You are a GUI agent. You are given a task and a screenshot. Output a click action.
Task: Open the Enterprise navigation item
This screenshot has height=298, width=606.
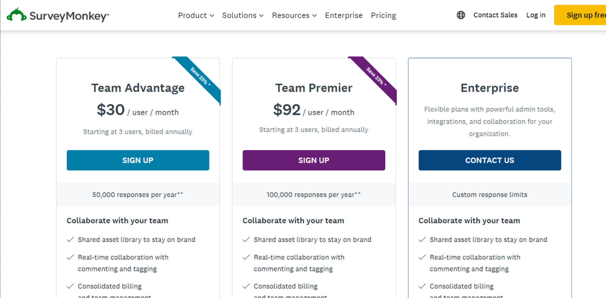click(344, 15)
